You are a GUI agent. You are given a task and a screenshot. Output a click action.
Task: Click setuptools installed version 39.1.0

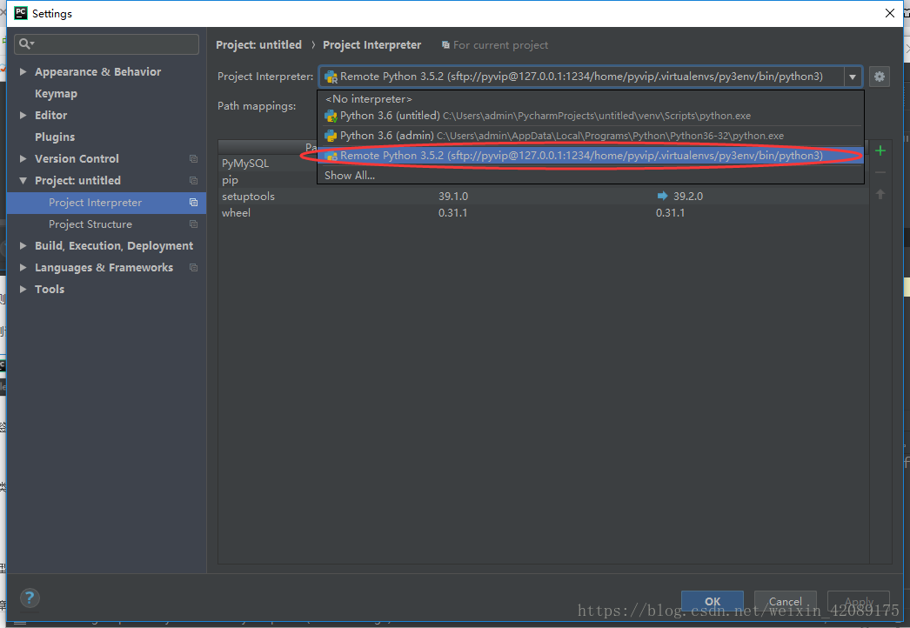click(x=452, y=197)
